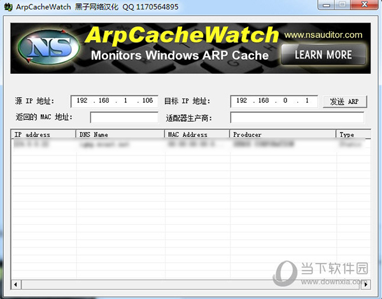Select the 106 octet of source IP
The image size is (382, 299).
148,100
